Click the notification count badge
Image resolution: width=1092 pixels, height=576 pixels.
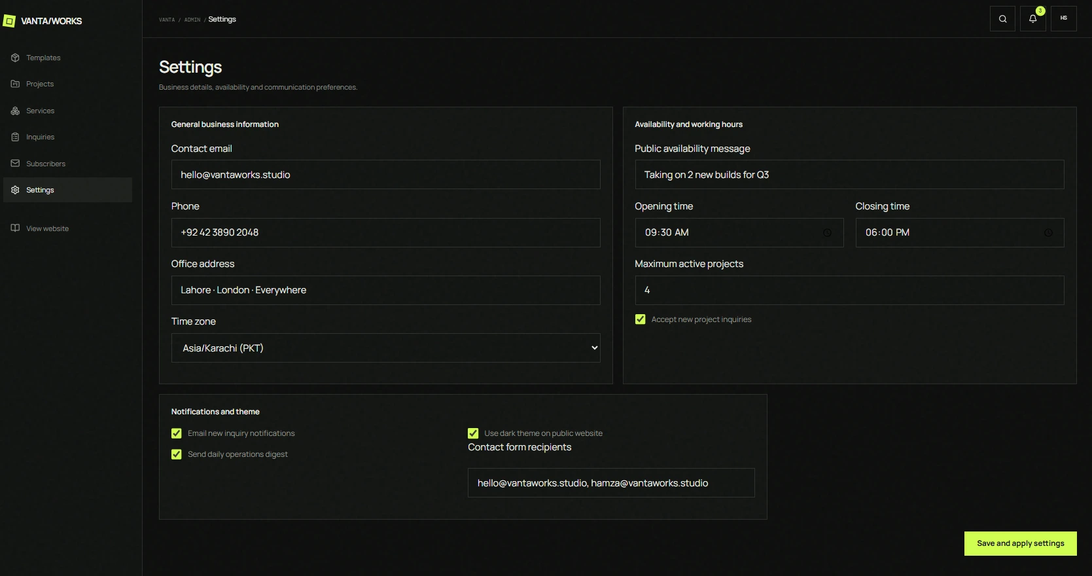click(1040, 10)
